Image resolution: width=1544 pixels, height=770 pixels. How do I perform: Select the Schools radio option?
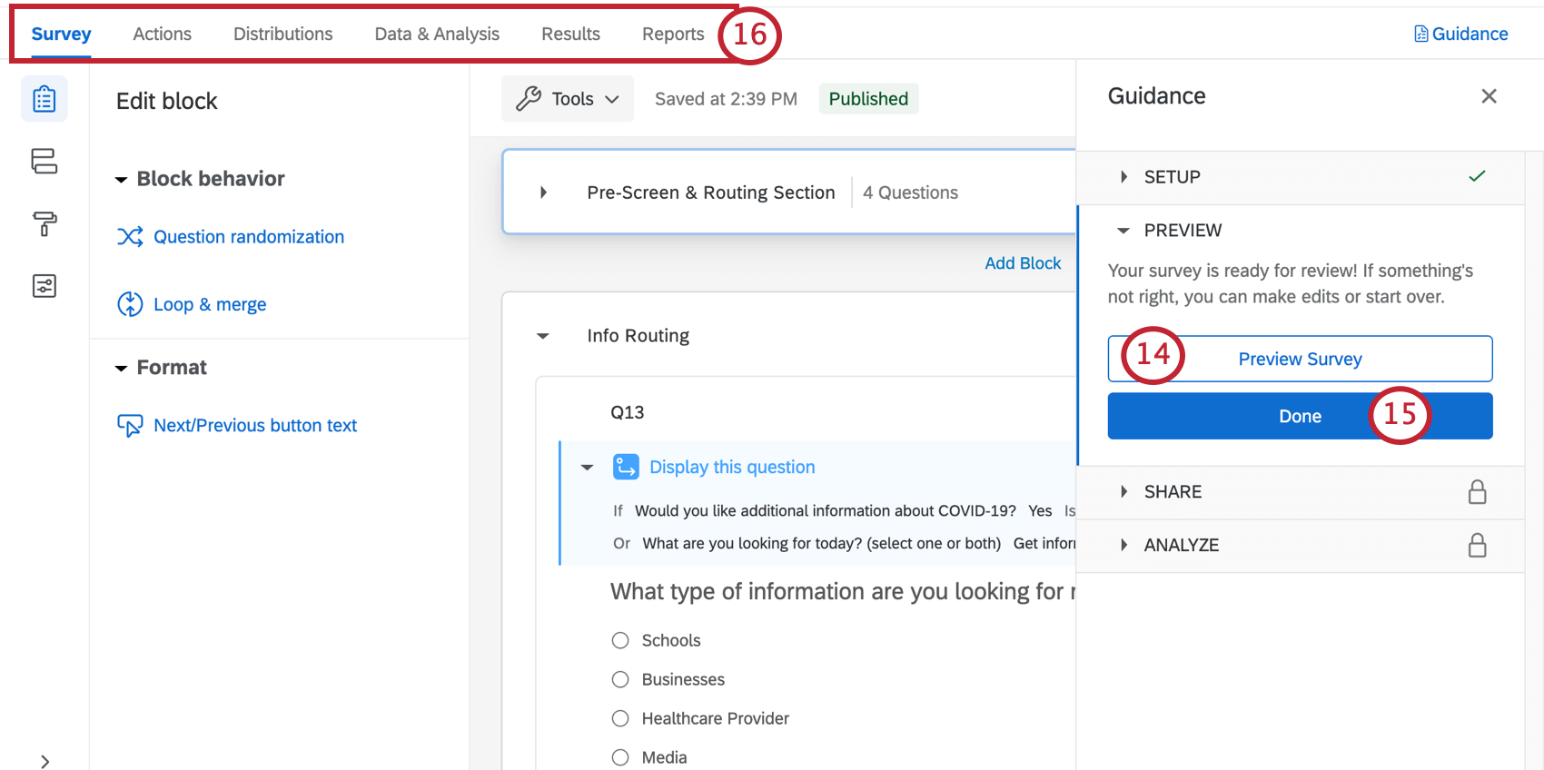[620, 640]
